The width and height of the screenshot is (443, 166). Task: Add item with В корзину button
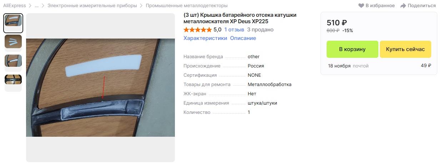[x=352, y=49]
